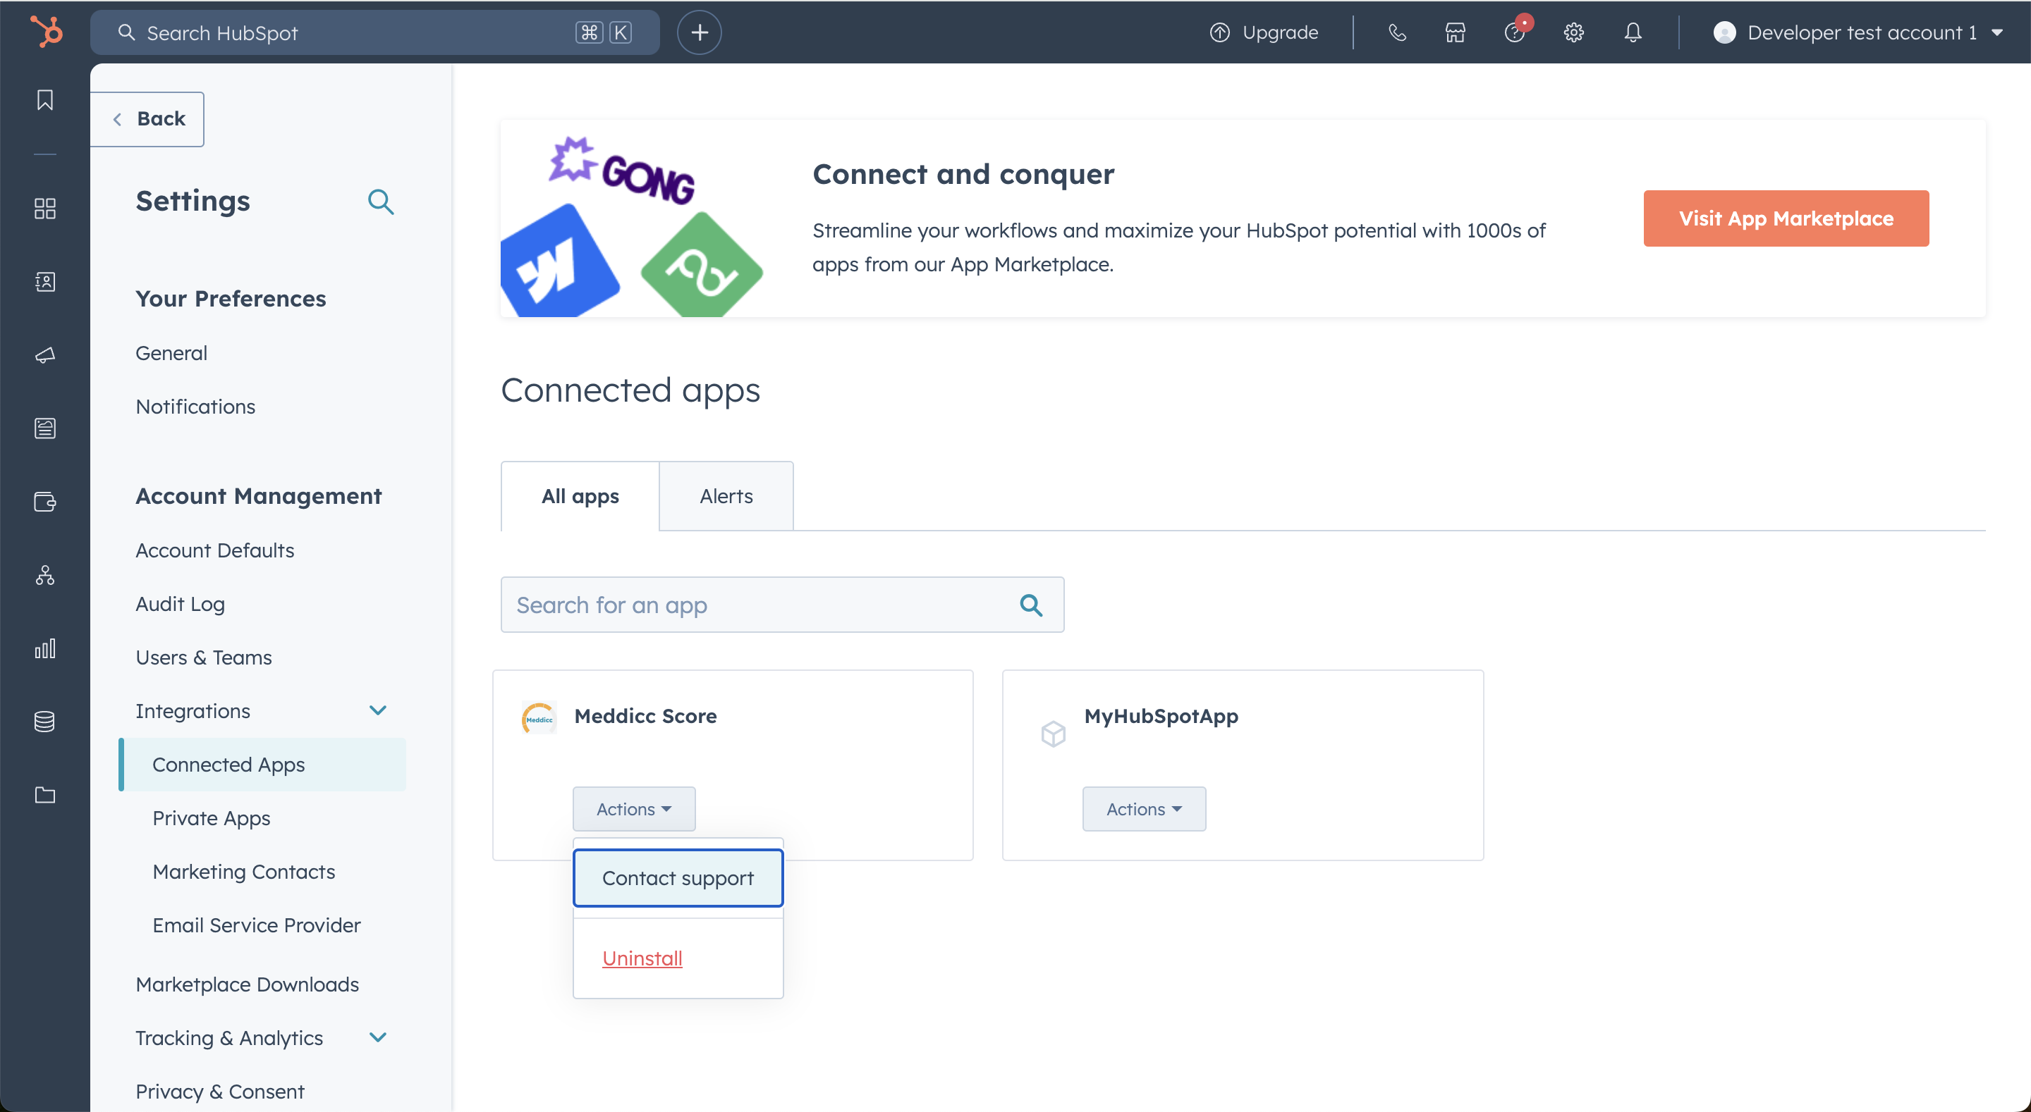Click the account avatar icon
The image size is (2031, 1112).
point(1724,32)
